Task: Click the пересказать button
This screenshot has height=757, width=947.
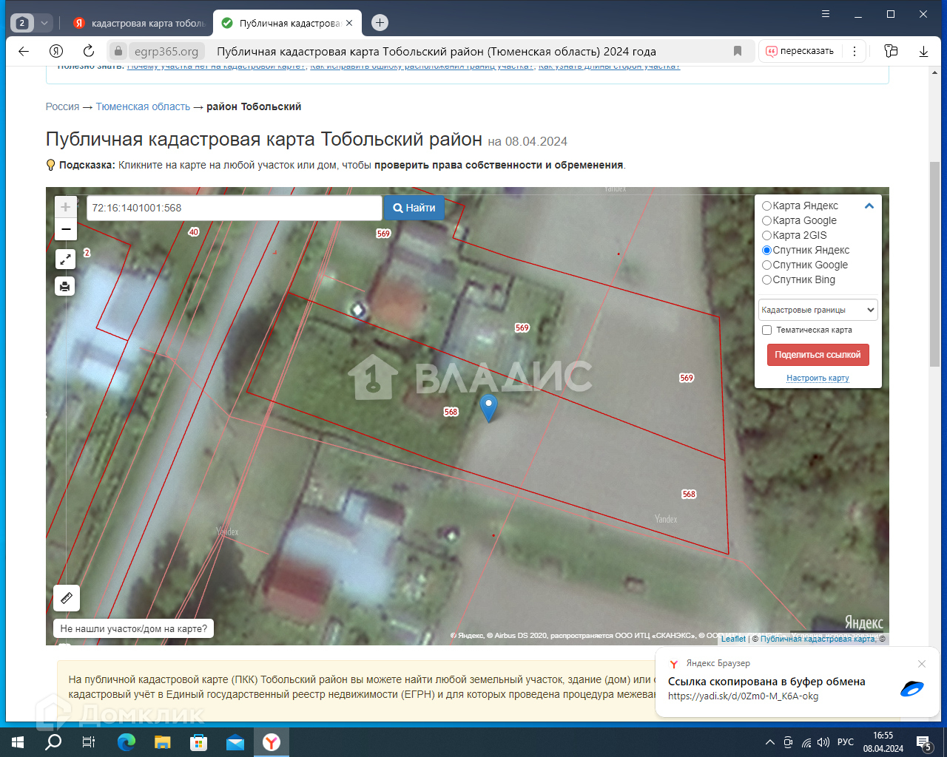Action: pyautogui.click(x=799, y=51)
